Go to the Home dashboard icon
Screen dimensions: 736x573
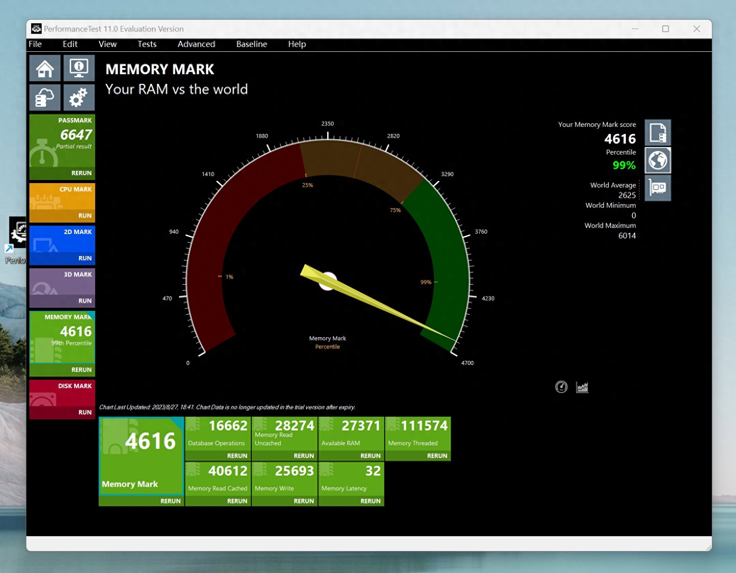pyautogui.click(x=45, y=68)
